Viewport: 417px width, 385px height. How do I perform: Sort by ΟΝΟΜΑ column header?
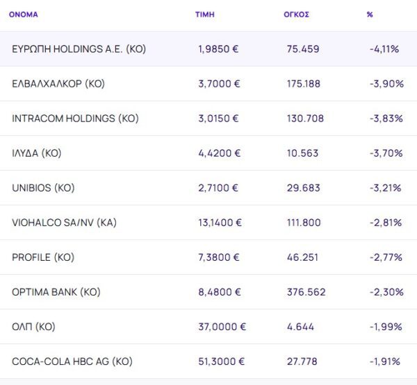24,14
